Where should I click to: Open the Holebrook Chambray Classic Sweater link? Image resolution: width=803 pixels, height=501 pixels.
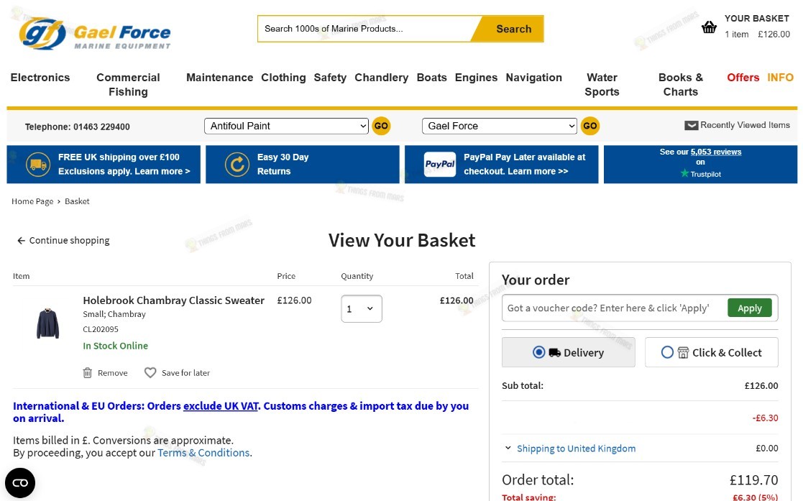pos(173,300)
